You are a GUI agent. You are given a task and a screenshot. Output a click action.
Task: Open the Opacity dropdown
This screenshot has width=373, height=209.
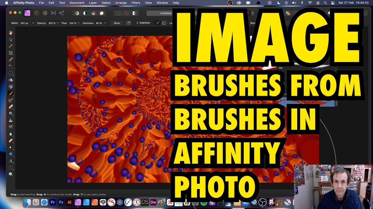(x=57, y=23)
